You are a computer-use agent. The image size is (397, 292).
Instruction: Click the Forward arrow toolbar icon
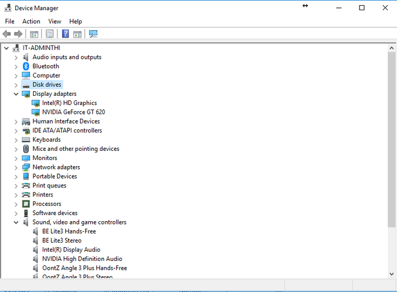(x=18, y=33)
